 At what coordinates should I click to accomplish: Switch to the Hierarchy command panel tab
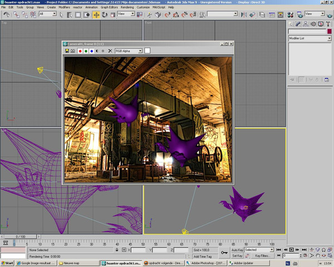[x=306, y=24]
